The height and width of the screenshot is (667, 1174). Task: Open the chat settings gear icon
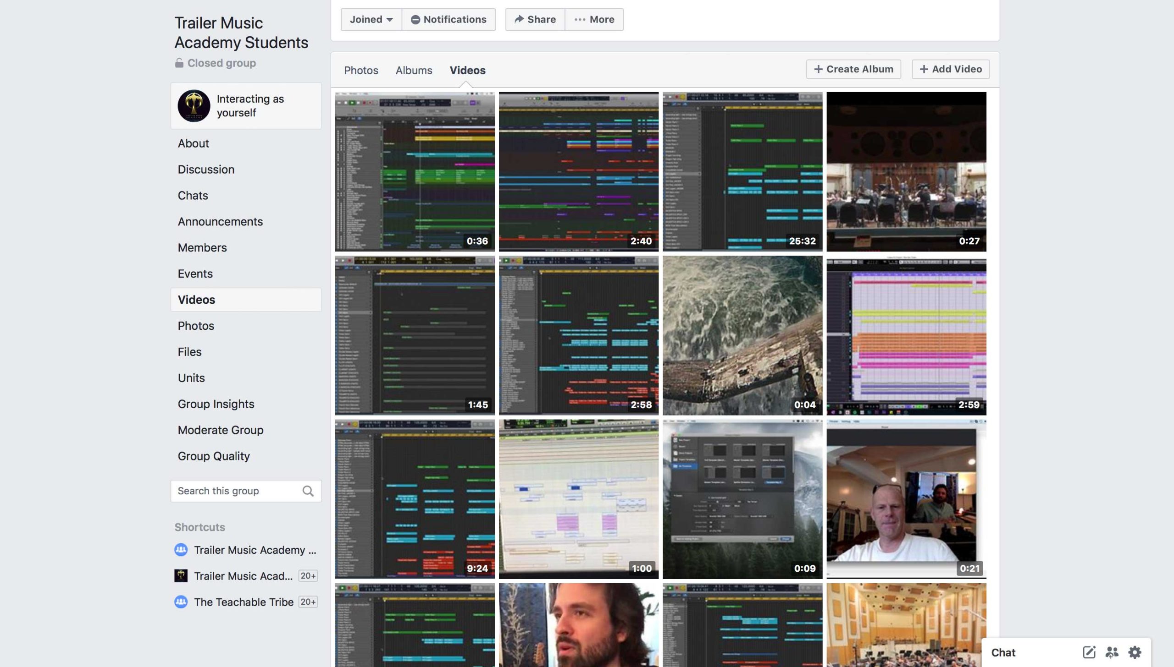tap(1135, 652)
